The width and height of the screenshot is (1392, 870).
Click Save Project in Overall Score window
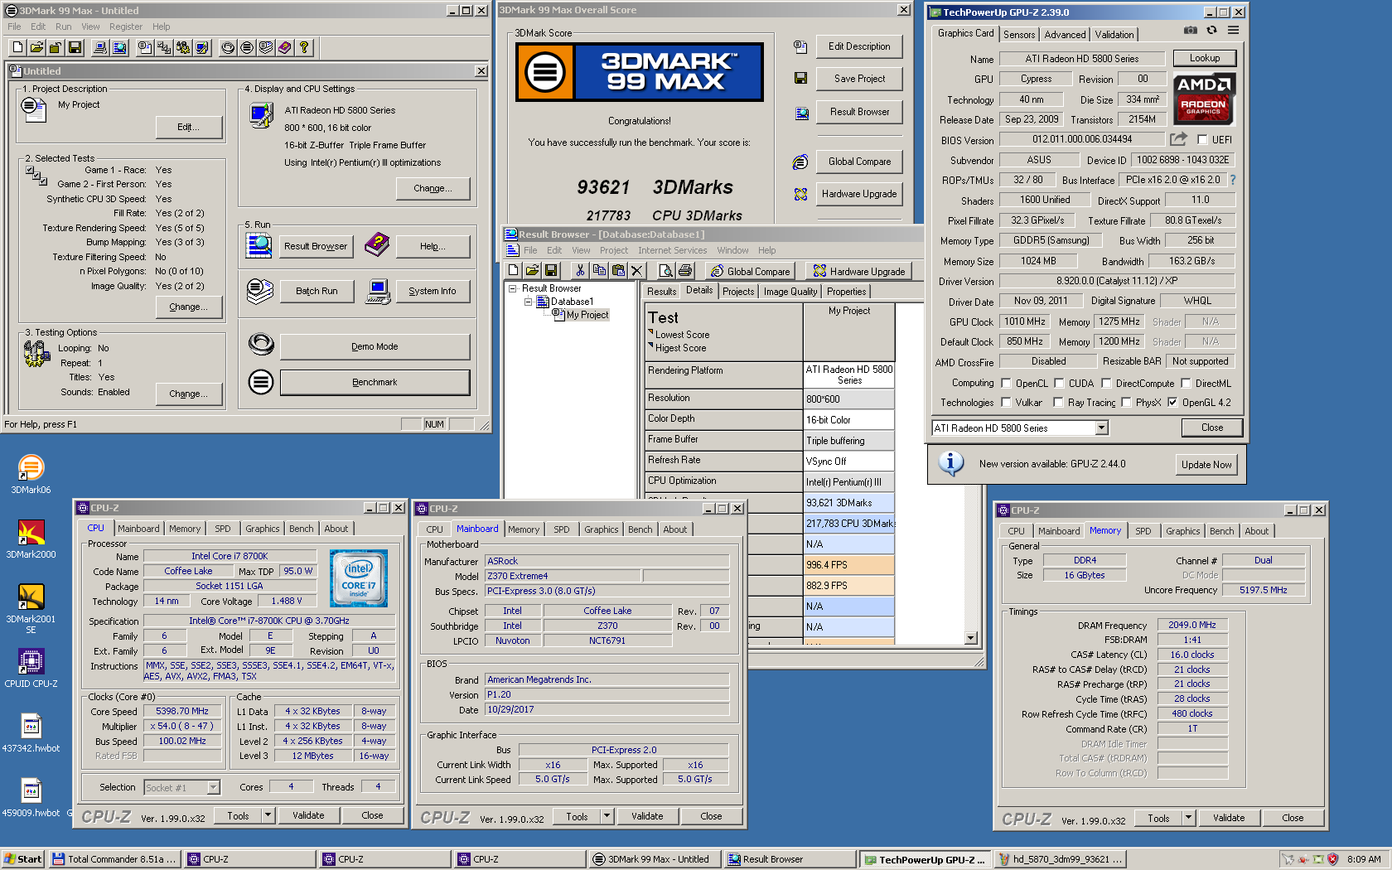(859, 79)
